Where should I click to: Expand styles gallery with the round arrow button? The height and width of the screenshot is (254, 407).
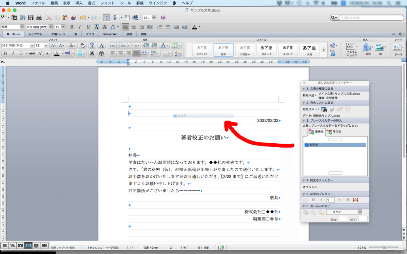pos(324,49)
